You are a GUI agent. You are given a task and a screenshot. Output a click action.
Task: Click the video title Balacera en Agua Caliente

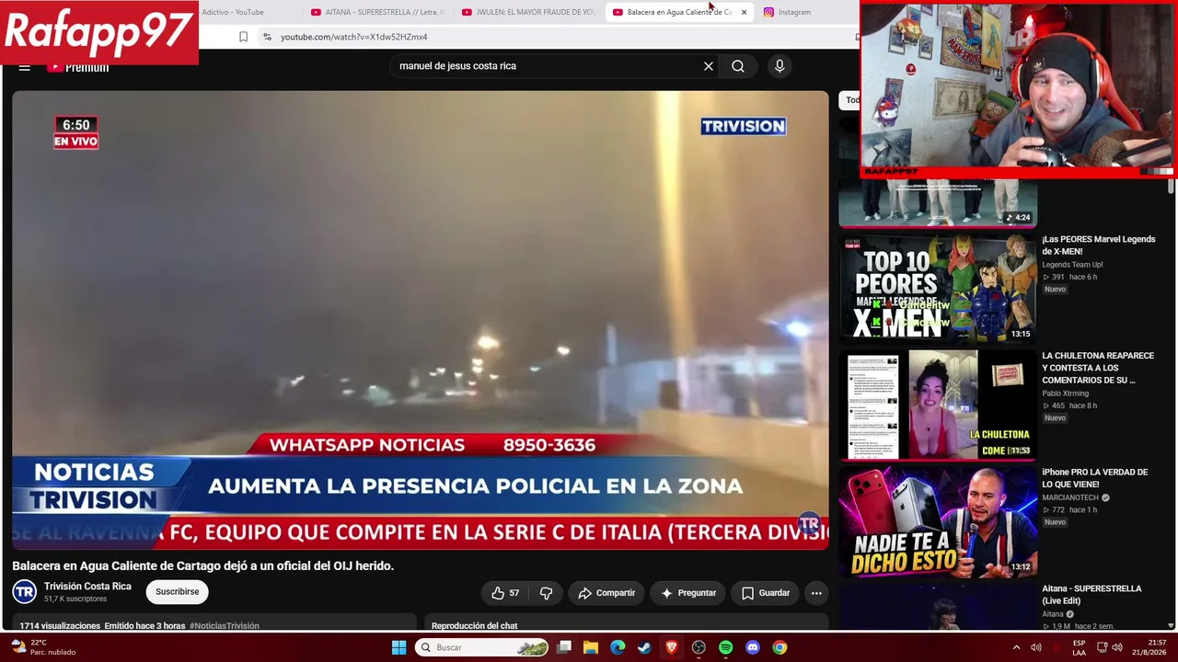coord(203,566)
